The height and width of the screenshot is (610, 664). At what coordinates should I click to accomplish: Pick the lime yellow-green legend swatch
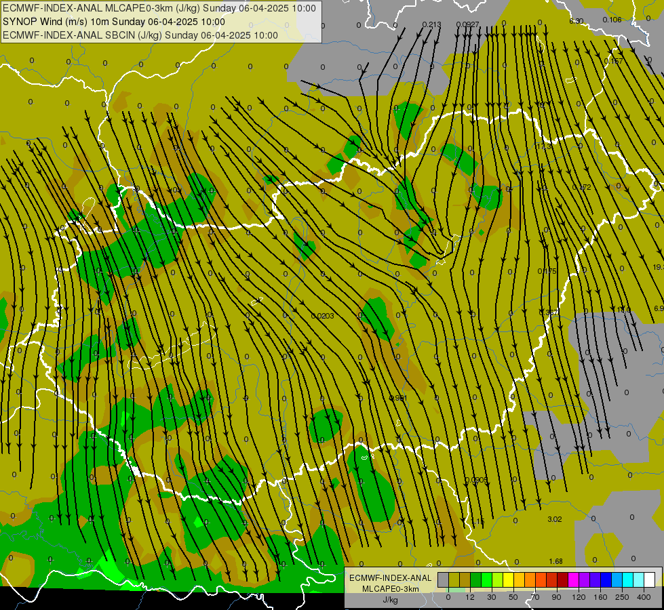(x=498, y=579)
